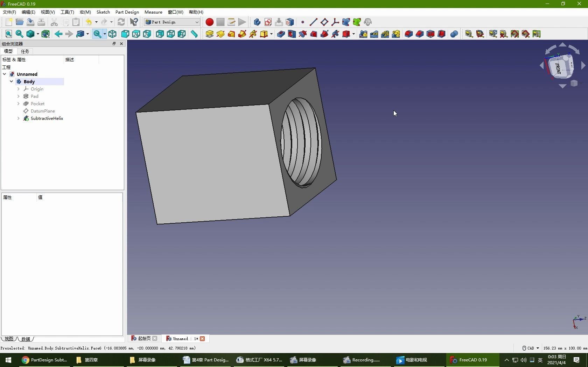Screen dimensions: 588x367
Task: Close the Unnamed document tab
Action: [202, 339]
